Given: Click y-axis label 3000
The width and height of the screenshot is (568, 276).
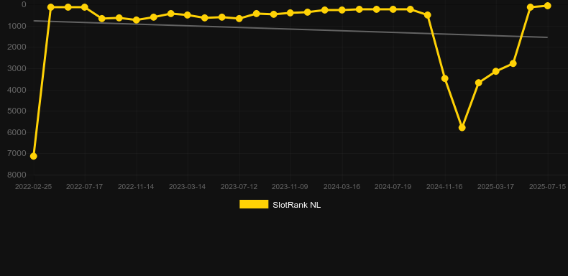Looking at the screenshot, I should point(17,68).
